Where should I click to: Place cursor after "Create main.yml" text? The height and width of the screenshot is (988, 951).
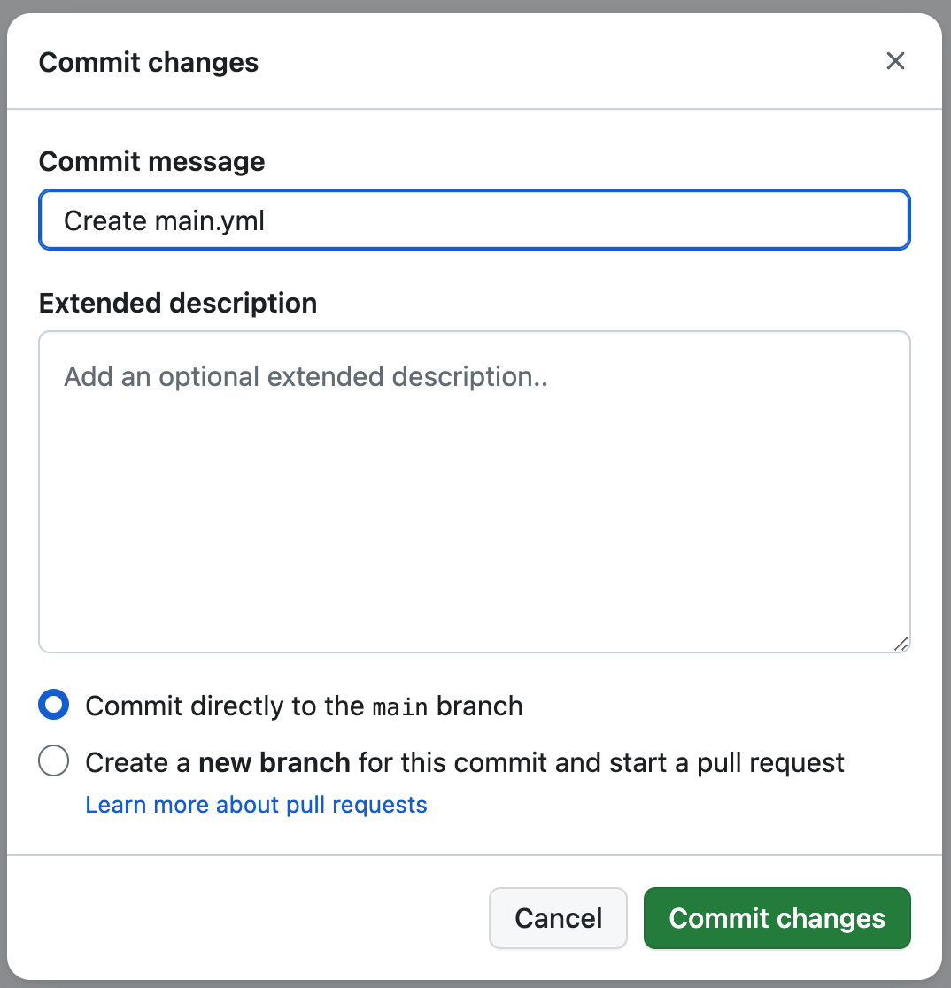269,221
